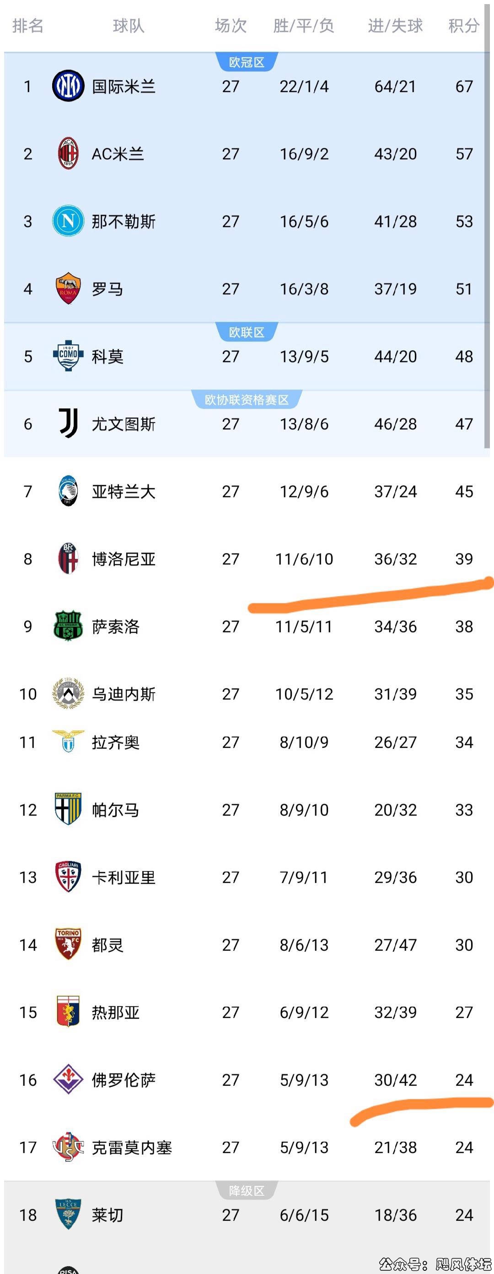Click the Torino club badge
This screenshot has height=1274, width=494.
68,944
